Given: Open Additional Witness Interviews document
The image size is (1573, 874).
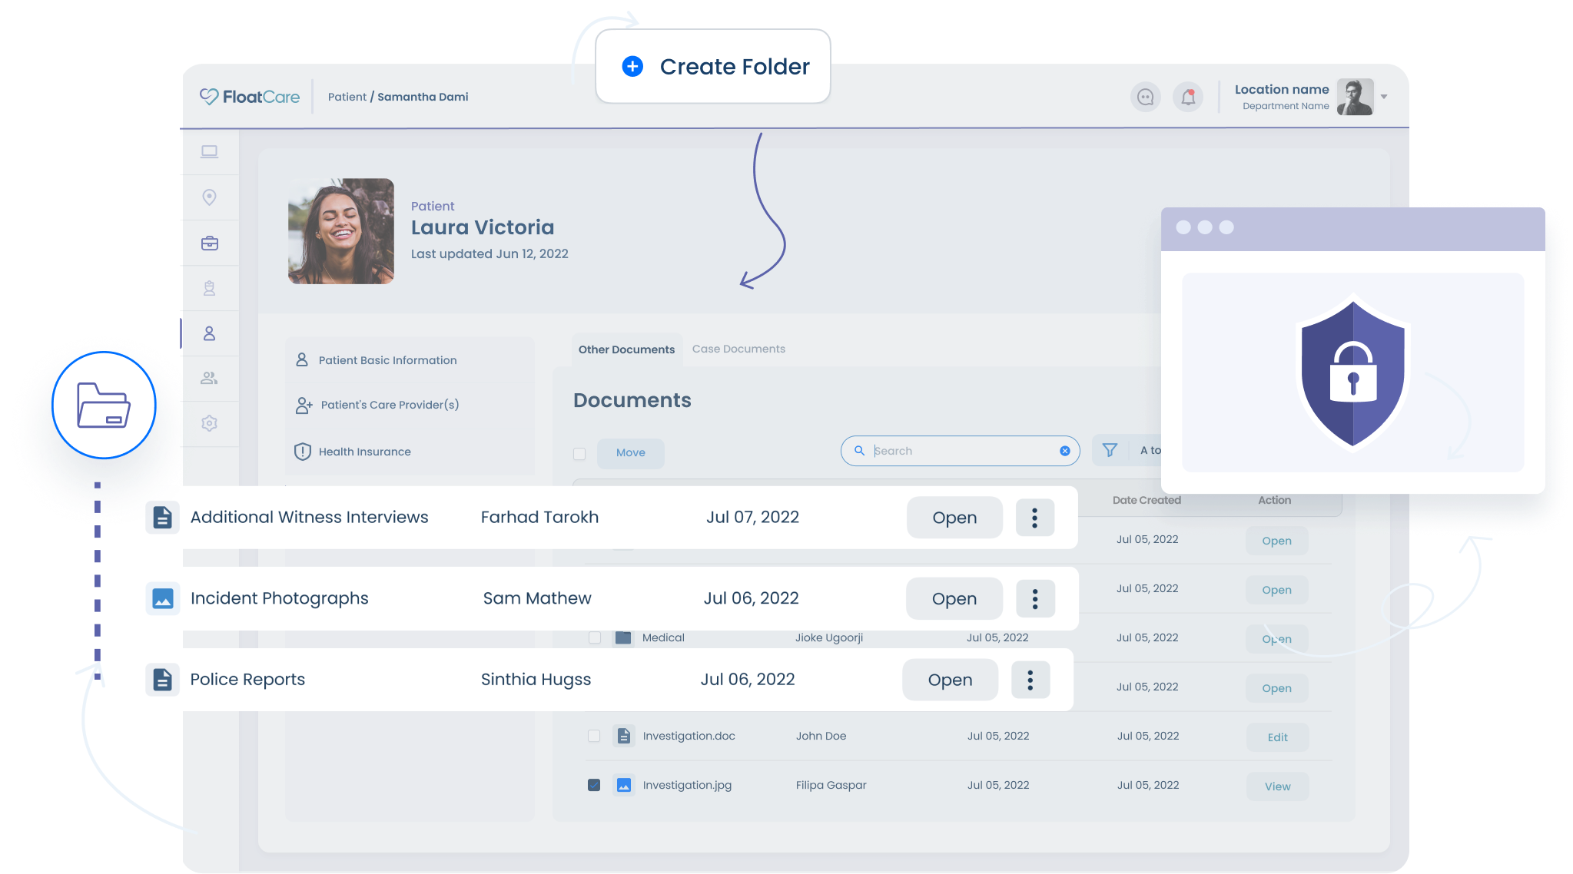Looking at the screenshot, I should [x=954, y=518].
